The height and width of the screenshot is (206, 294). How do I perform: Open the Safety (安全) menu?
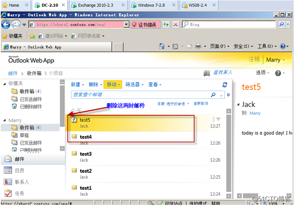[x=243, y=46]
